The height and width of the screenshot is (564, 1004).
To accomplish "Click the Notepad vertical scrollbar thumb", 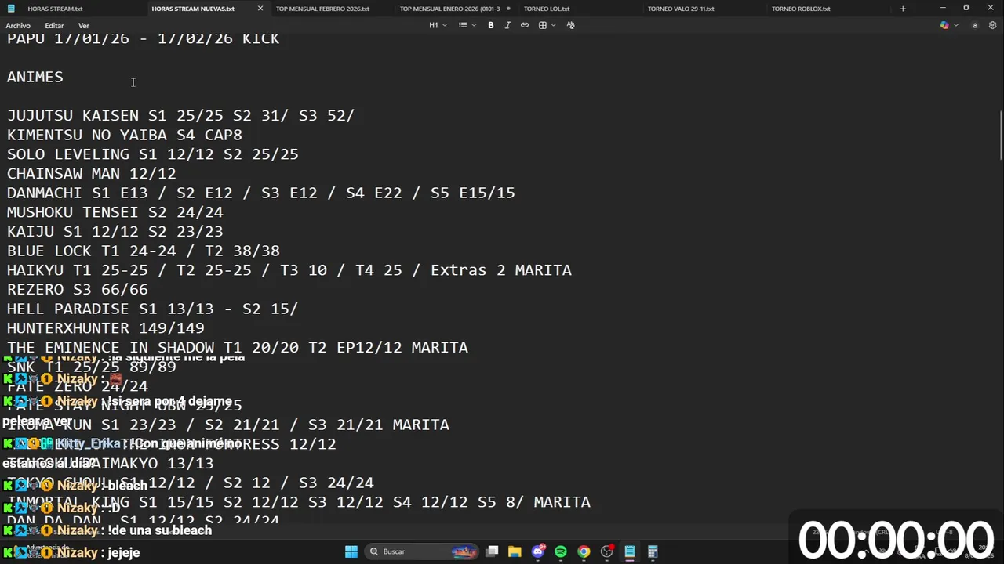I will click(x=1001, y=137).
